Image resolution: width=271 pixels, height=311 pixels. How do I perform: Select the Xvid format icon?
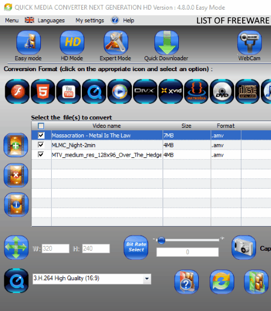[x=170, y=91]
